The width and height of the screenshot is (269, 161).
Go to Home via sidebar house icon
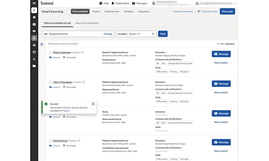click(x=34, y=17)
